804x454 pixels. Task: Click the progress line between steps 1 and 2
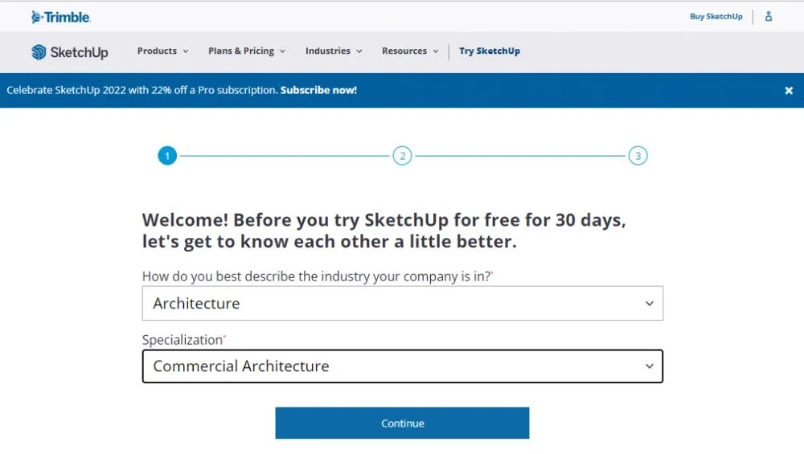[x=285, y=156]
